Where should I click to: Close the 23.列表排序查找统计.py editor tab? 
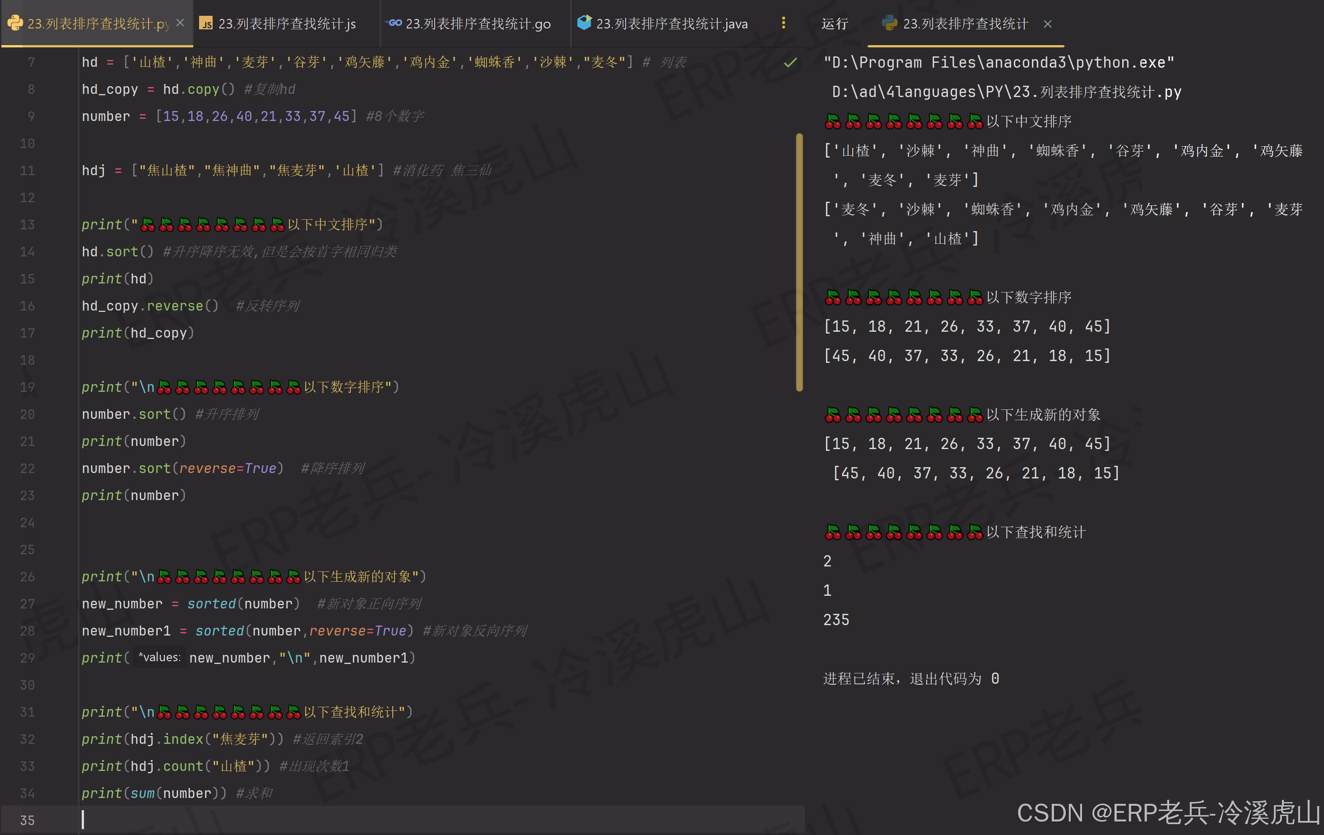pyautogui.click(x=181, y=23)
